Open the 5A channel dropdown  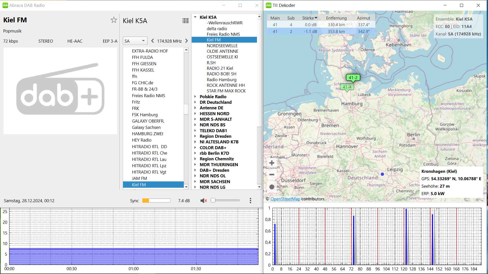[x=135, y=41]
